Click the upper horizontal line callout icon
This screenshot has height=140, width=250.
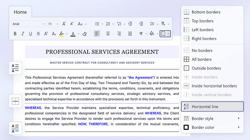click(x=15, y=68)
